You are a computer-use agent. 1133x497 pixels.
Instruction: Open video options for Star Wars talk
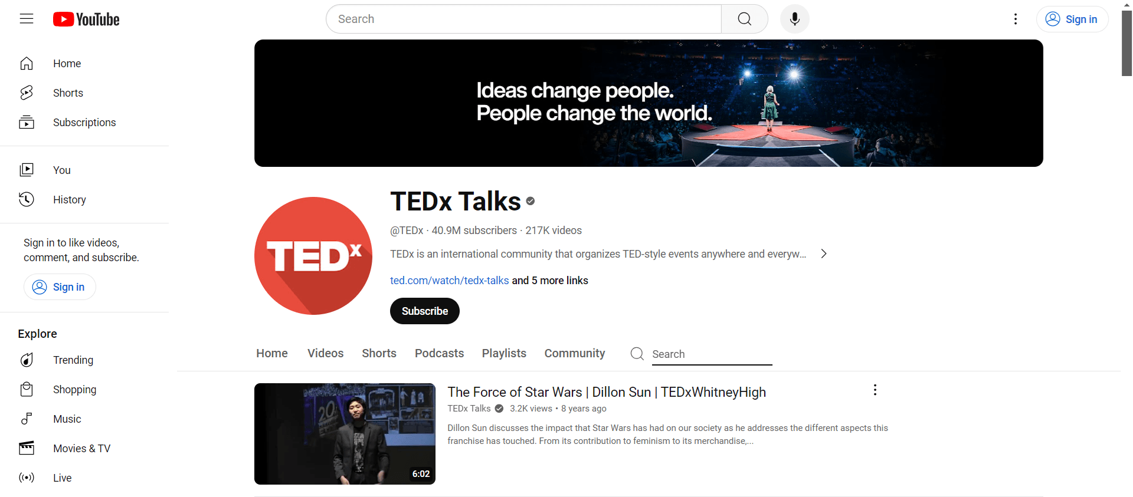pos(875,390)
